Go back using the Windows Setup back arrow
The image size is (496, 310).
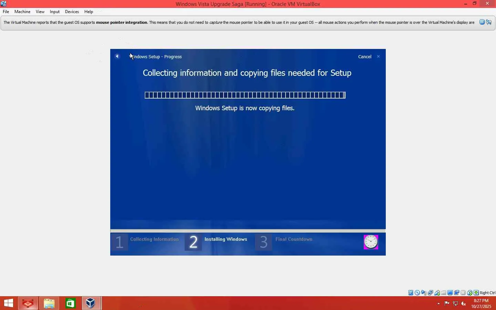point(117,56)
